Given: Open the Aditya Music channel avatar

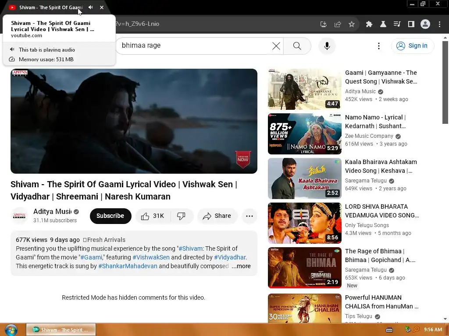Looking at the screenshot, I should [x=19, y=216].
